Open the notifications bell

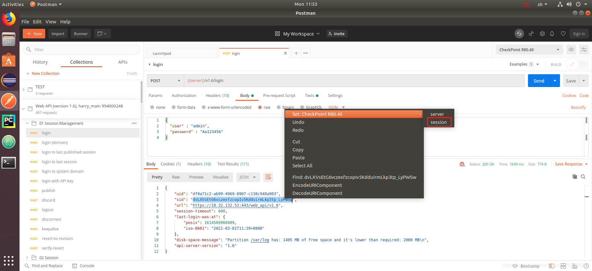[552, 34]
